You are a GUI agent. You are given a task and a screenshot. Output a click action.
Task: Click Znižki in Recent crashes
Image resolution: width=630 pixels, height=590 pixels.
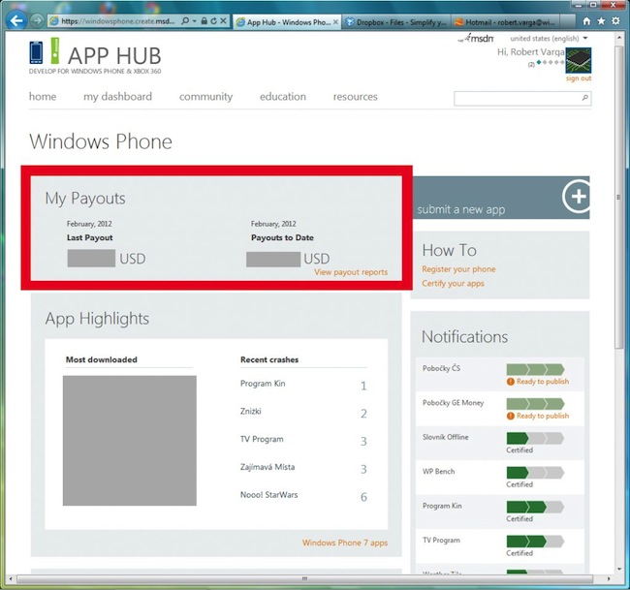[x=251, y=412]
